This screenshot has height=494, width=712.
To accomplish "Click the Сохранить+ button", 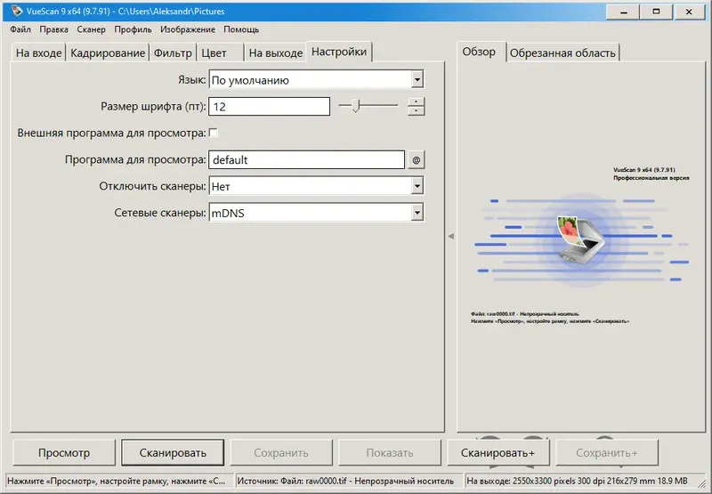I will point(607,453).
